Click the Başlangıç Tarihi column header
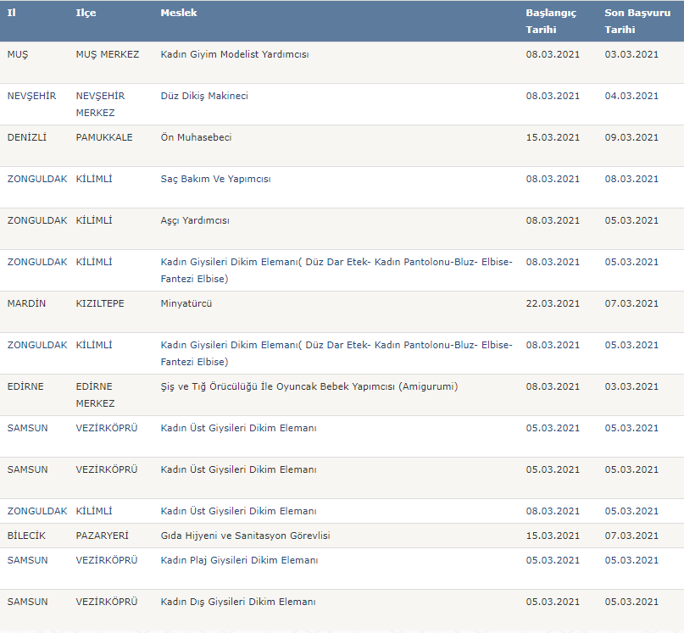 tap(551, 21)
